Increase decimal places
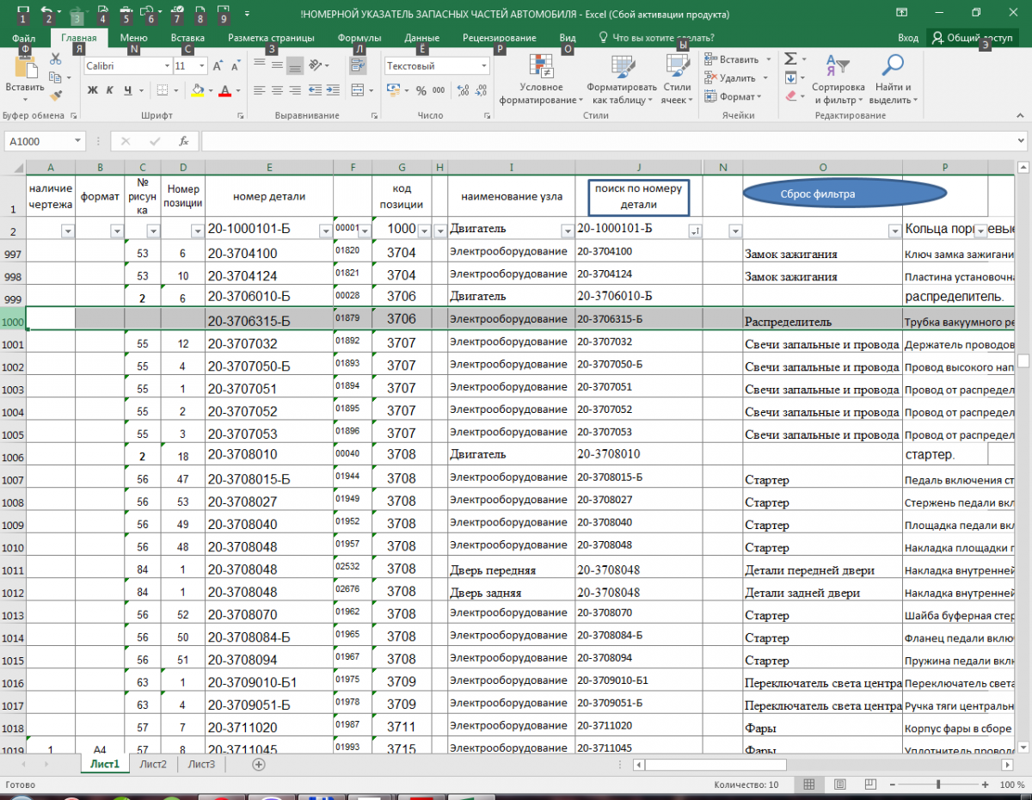1032x800 pixels. coord(464,90)
